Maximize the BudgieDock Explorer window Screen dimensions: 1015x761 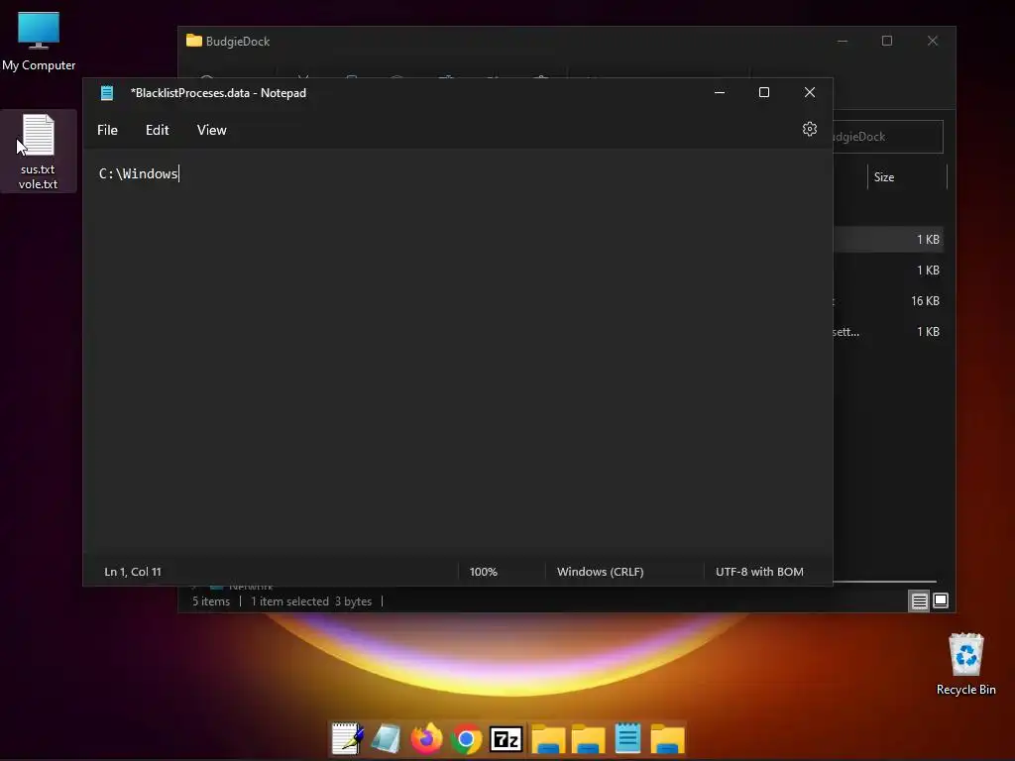tap(887, 41)
